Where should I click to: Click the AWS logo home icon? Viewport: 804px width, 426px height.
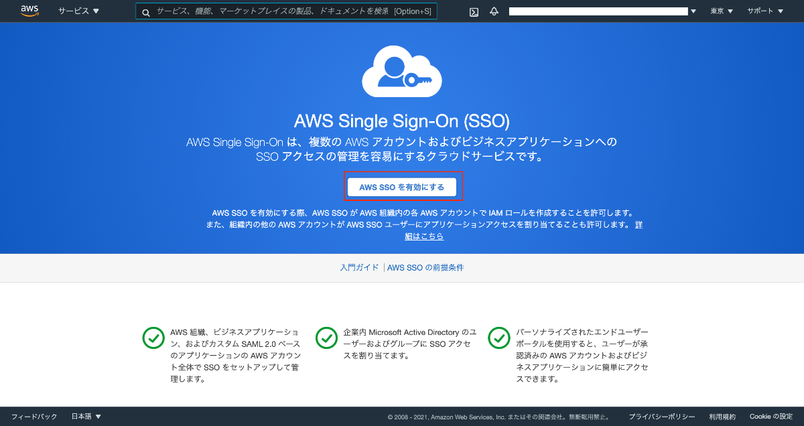click(29, 11)
